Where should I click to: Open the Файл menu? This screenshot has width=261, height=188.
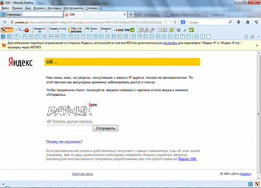5,8
